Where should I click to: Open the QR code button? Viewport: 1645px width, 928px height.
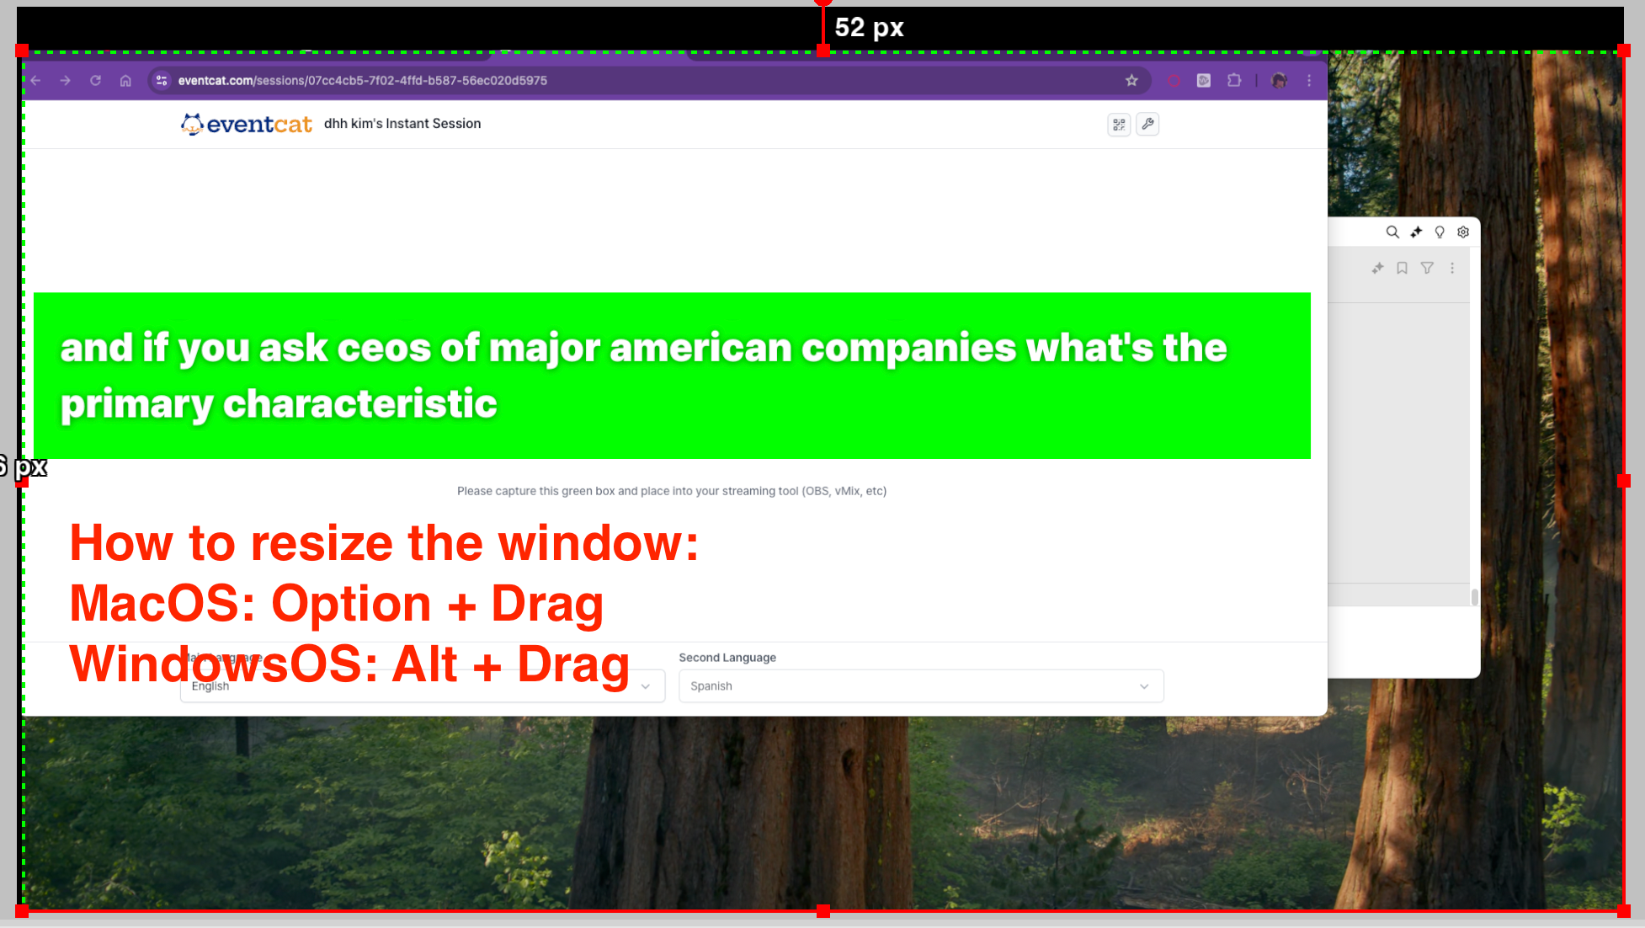1119,125
